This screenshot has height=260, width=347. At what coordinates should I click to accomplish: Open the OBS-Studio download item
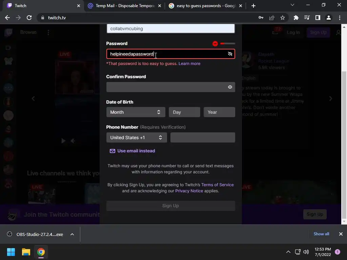[x=39, y=234]
